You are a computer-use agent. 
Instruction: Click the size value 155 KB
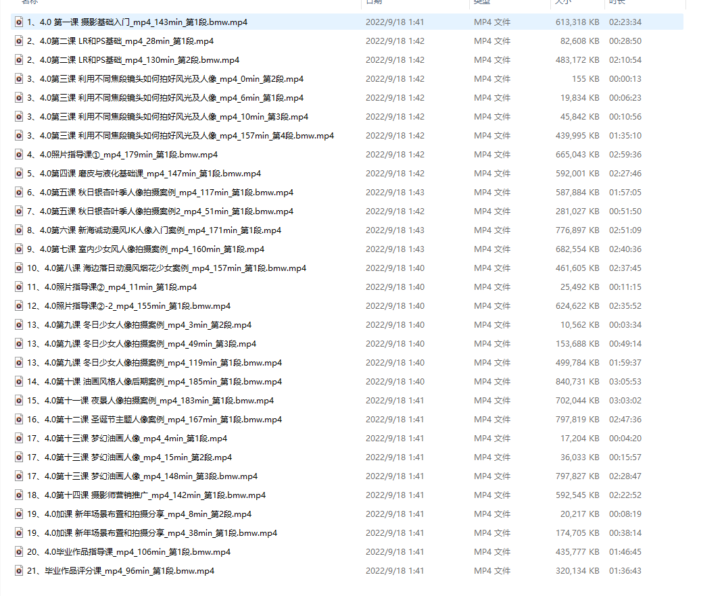tap(585, 78)
